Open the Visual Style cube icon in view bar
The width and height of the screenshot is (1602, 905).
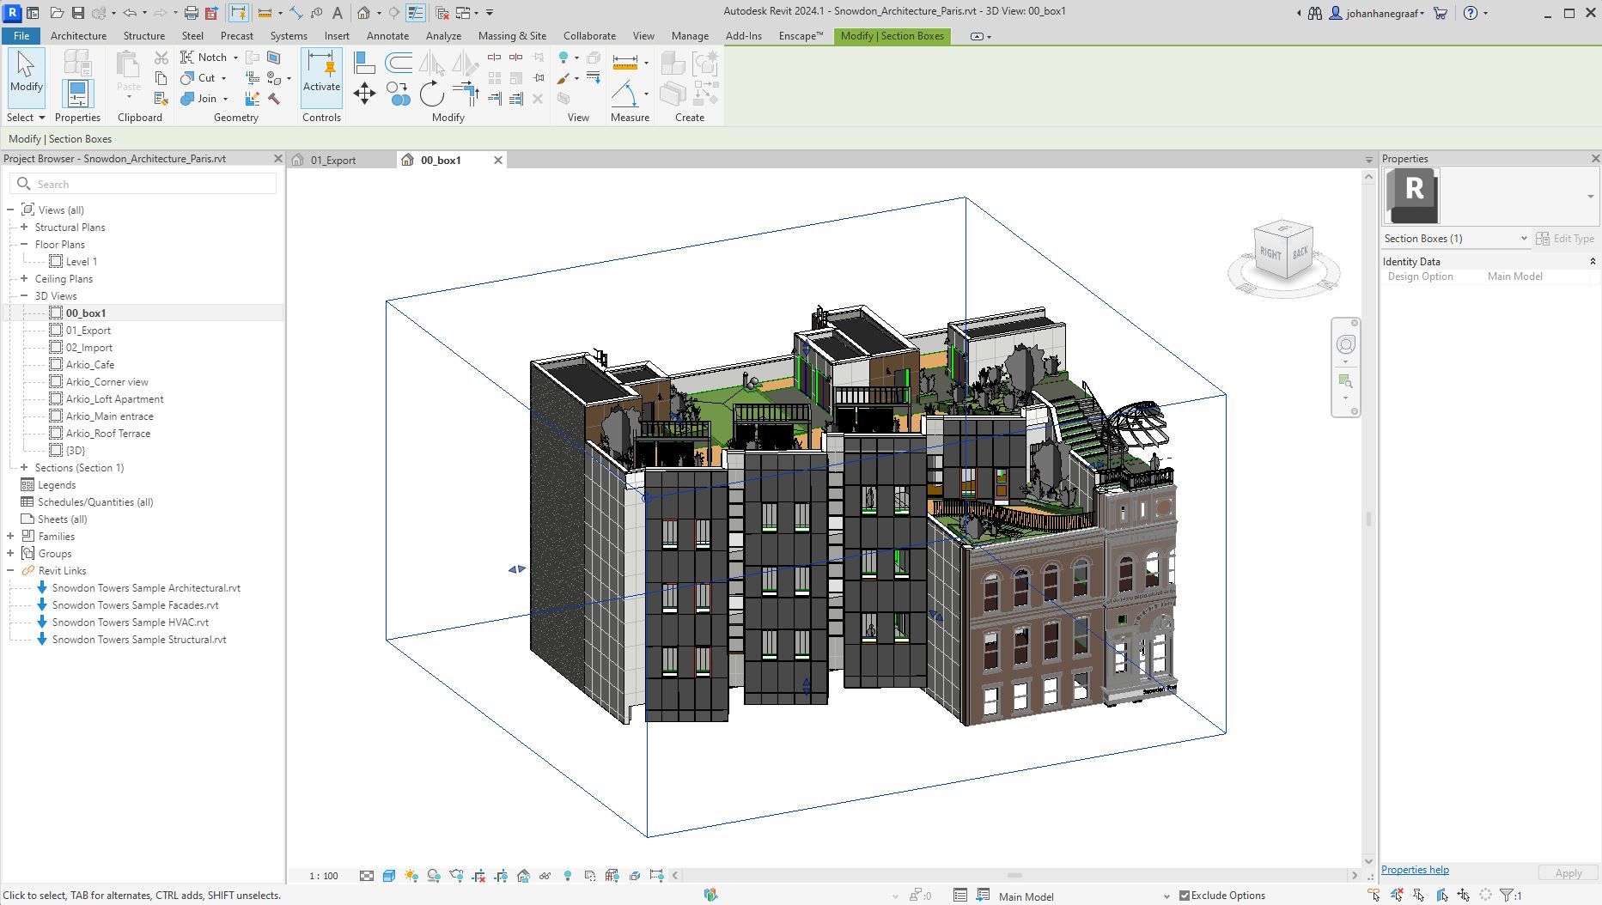(x=389, y=876)
